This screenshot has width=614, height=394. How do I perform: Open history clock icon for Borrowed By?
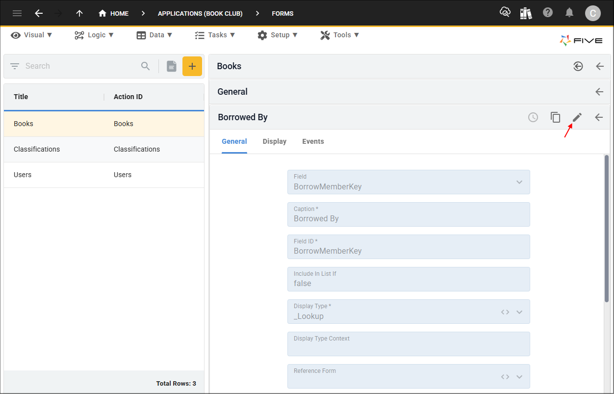(x=533, y=117)
